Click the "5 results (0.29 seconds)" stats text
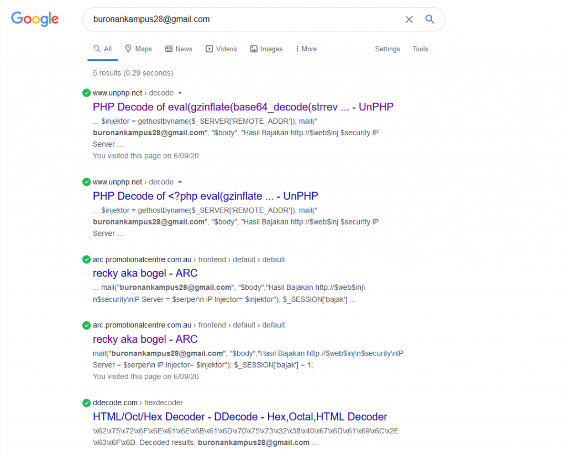The image size is (566, 456). click(133, 73)
